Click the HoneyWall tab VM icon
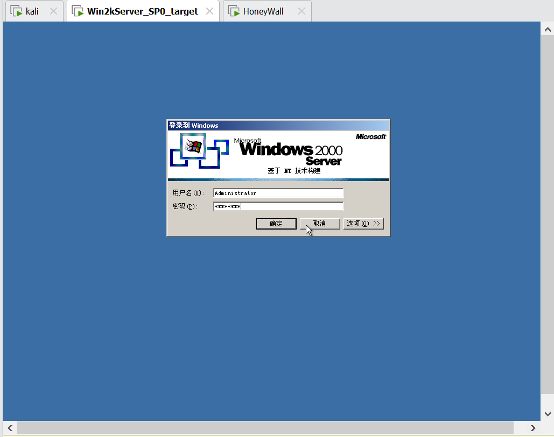Screen dimensions: 554x437 (x=234, y=11)
